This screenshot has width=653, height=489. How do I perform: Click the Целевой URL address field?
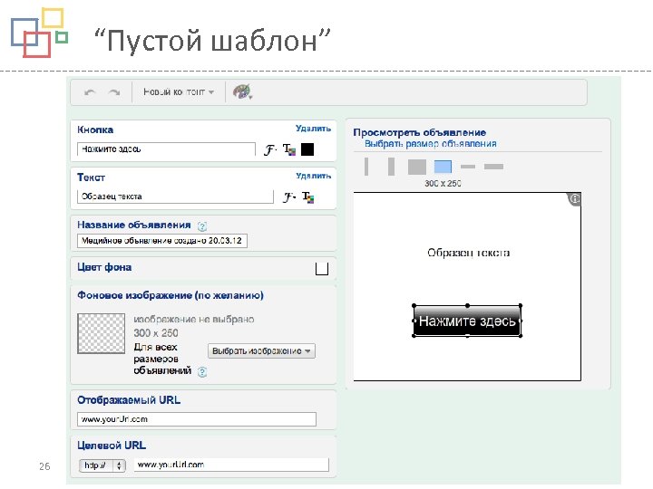(x=231, y=465)
